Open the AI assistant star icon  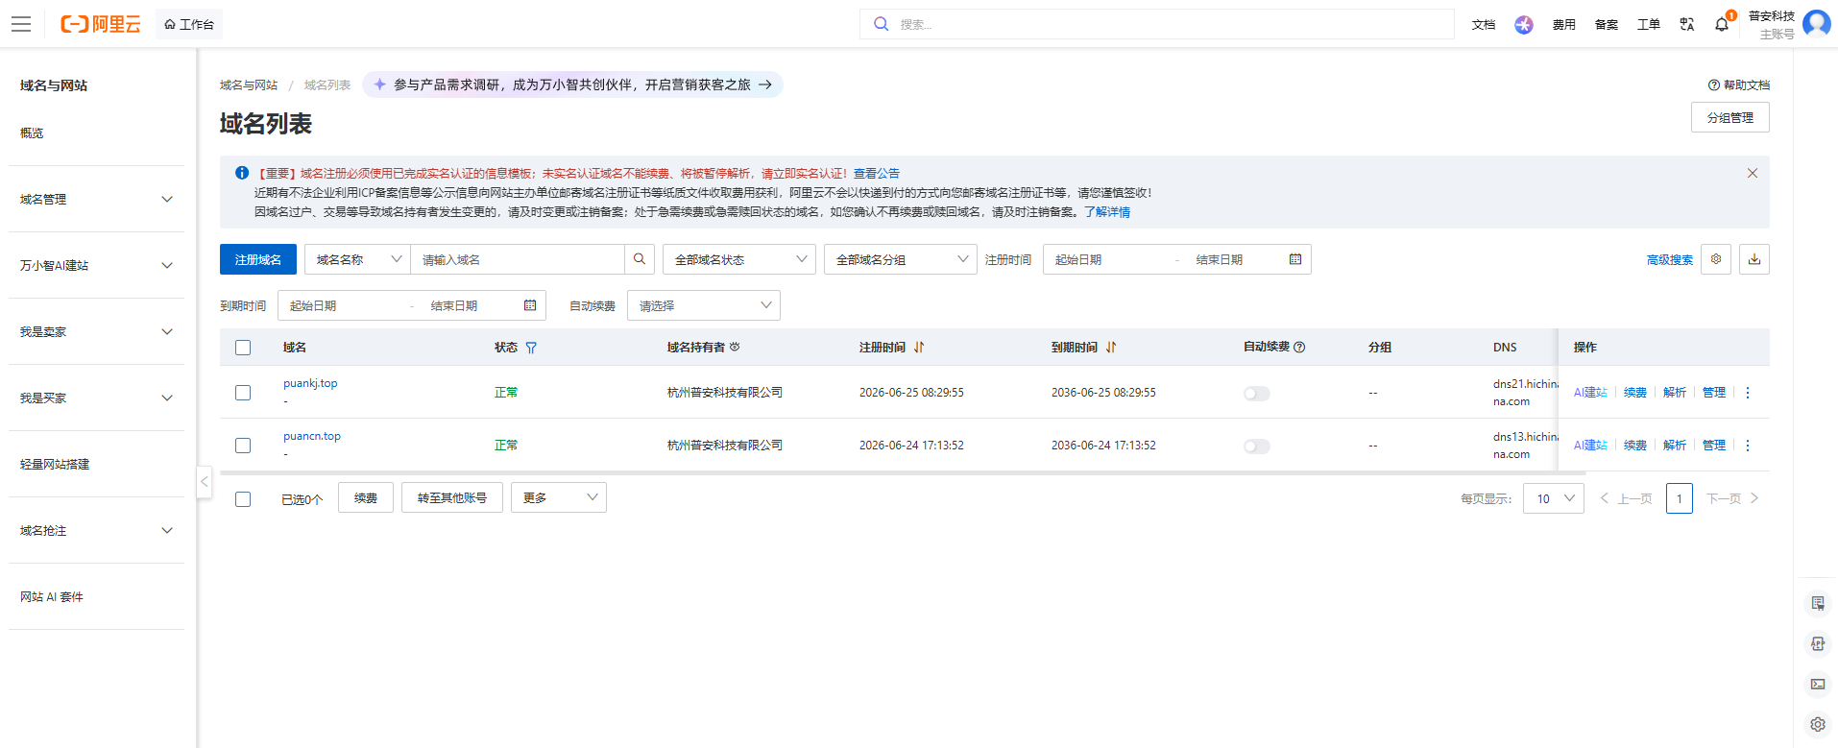tap(1524, 25)
